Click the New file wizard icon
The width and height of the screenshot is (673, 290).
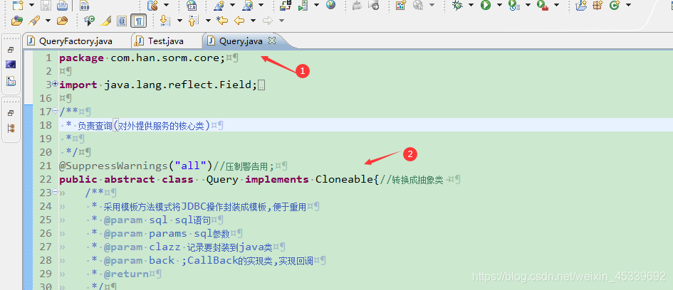coord(17,5)
